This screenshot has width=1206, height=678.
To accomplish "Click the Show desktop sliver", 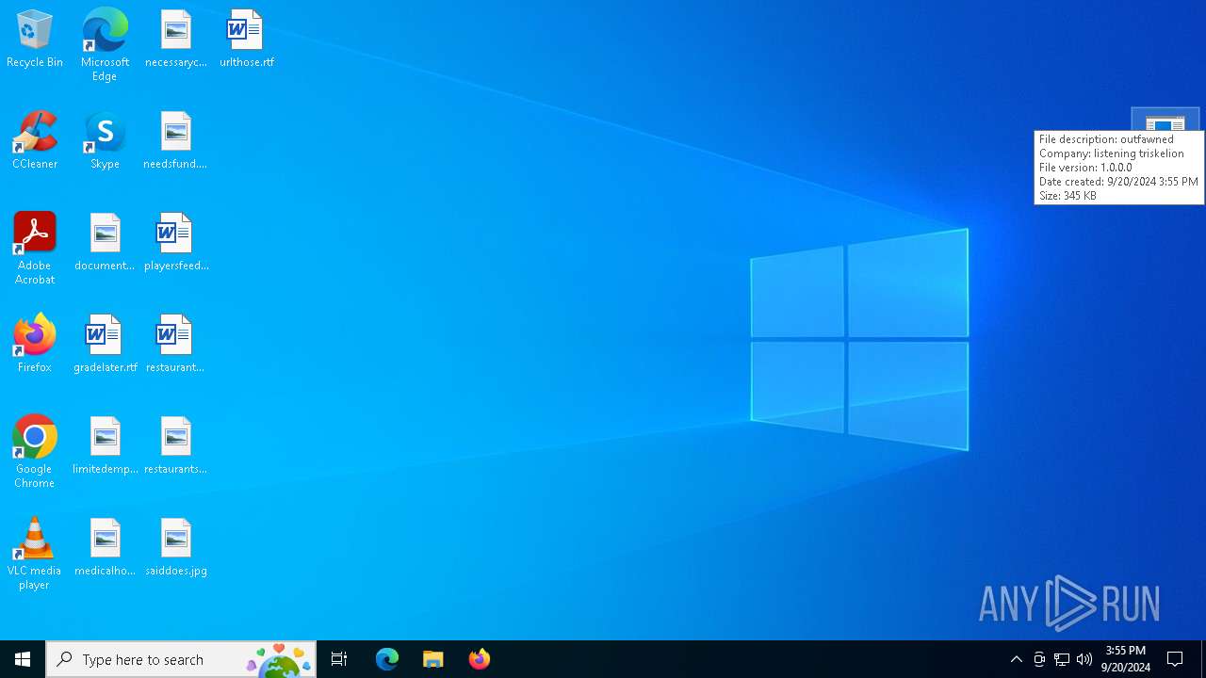I will [1203, 659].
